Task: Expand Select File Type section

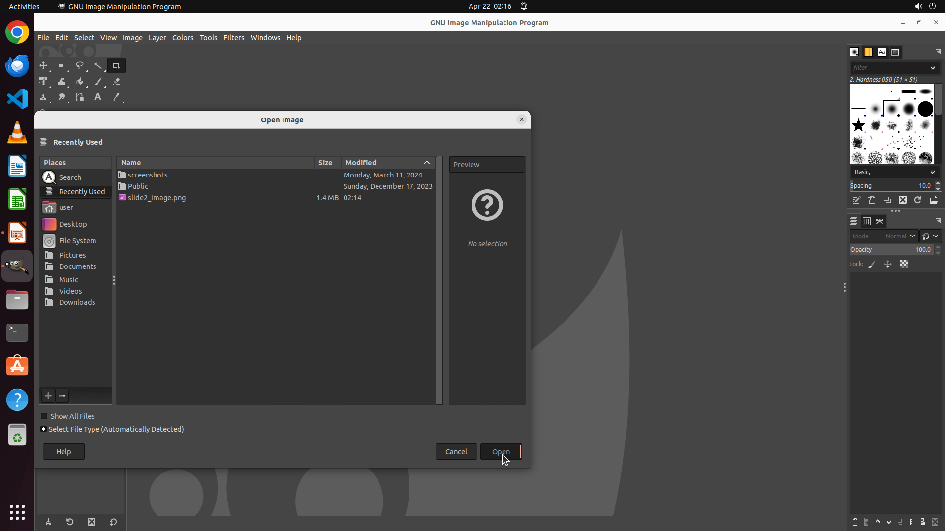Action: (44, 429)
